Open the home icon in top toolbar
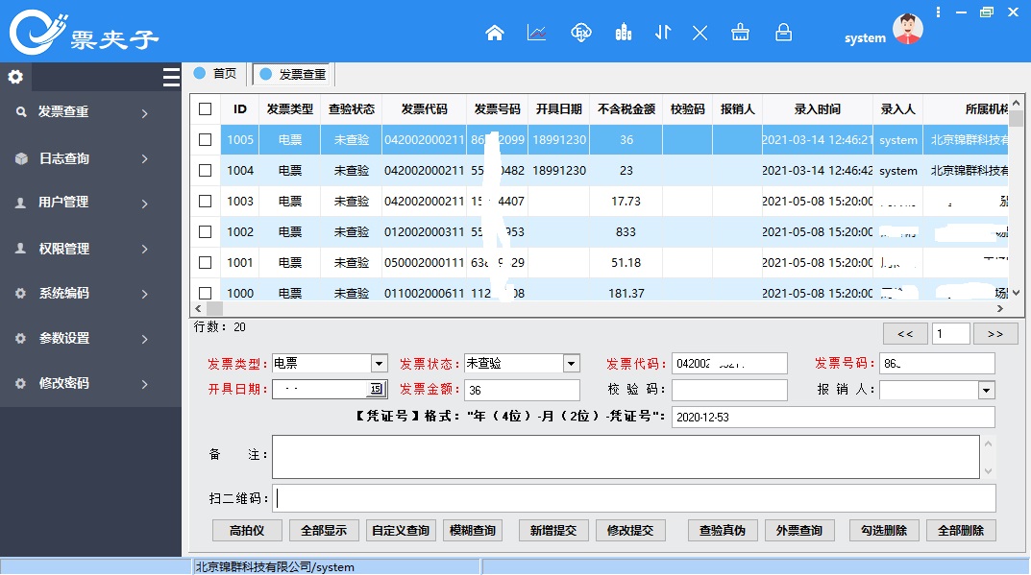 [x=495, y=33]
